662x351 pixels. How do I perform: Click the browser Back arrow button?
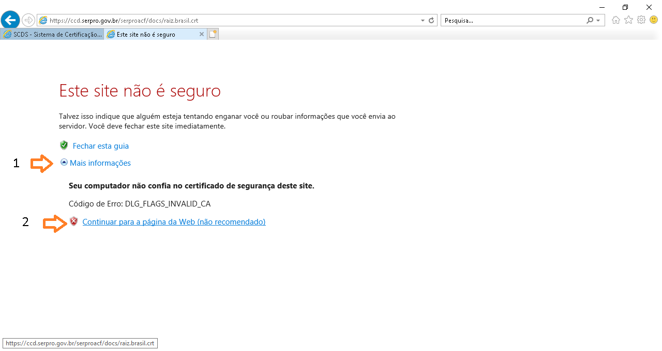[10, 20]
